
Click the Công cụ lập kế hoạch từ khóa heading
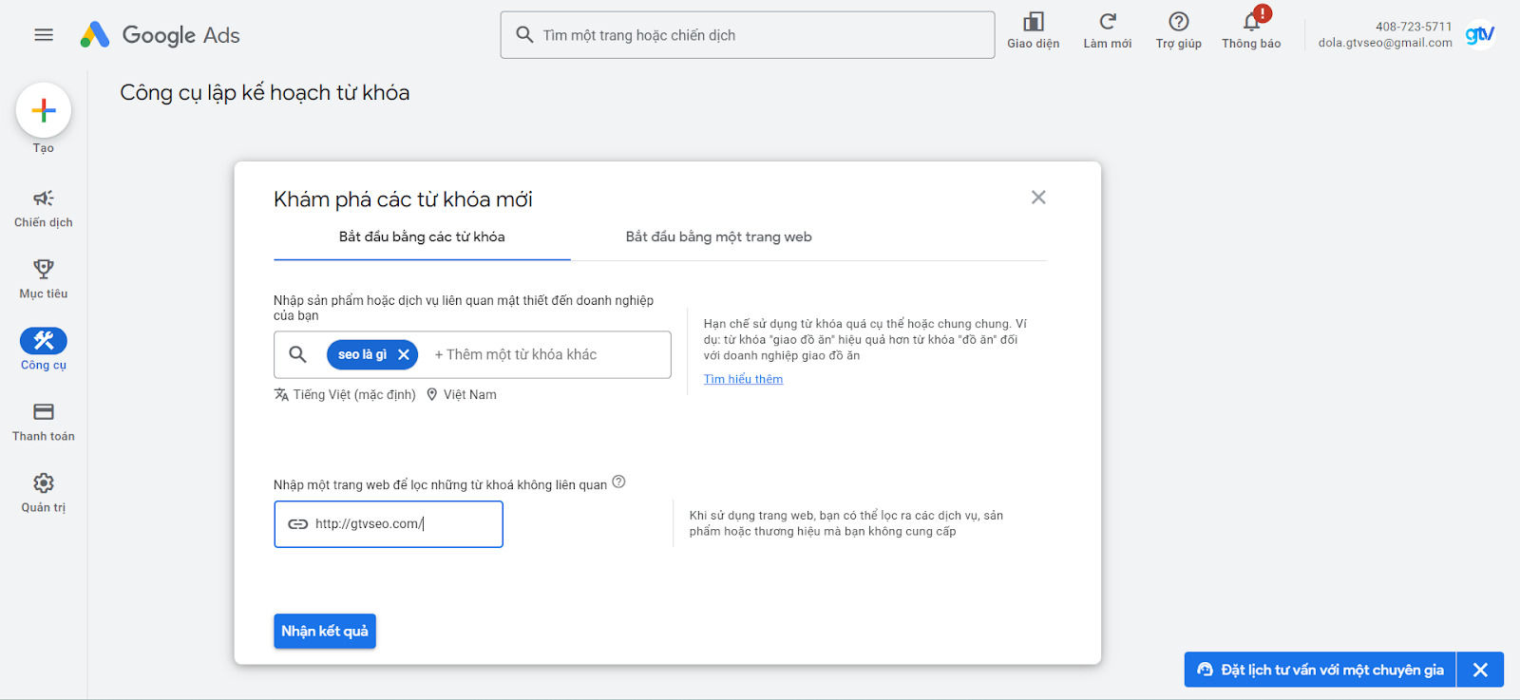265,93
